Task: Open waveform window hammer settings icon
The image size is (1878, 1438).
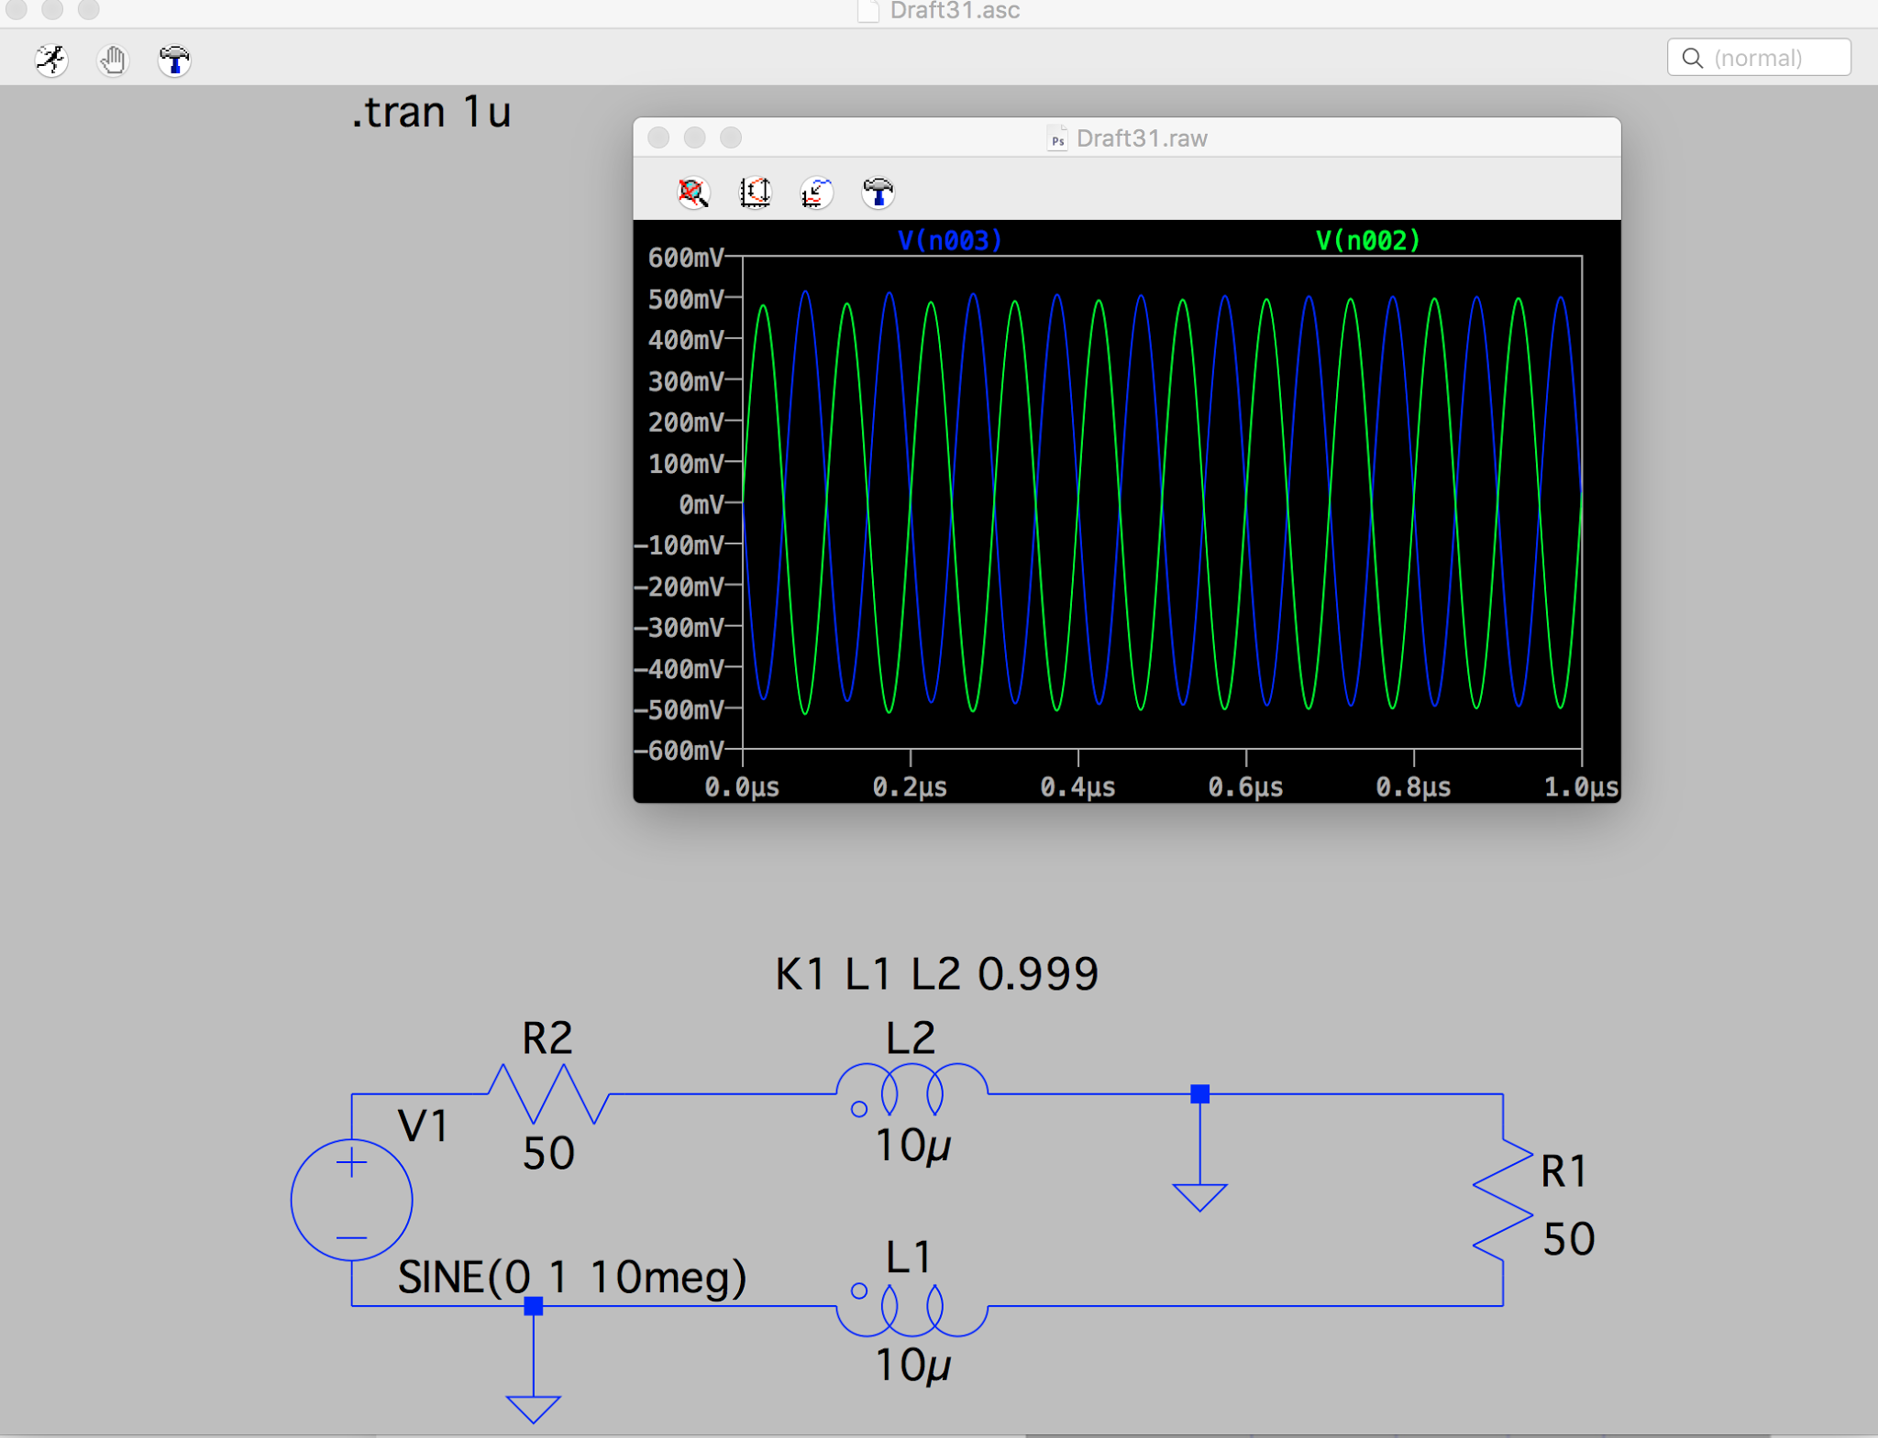Action: pos(878,192)
